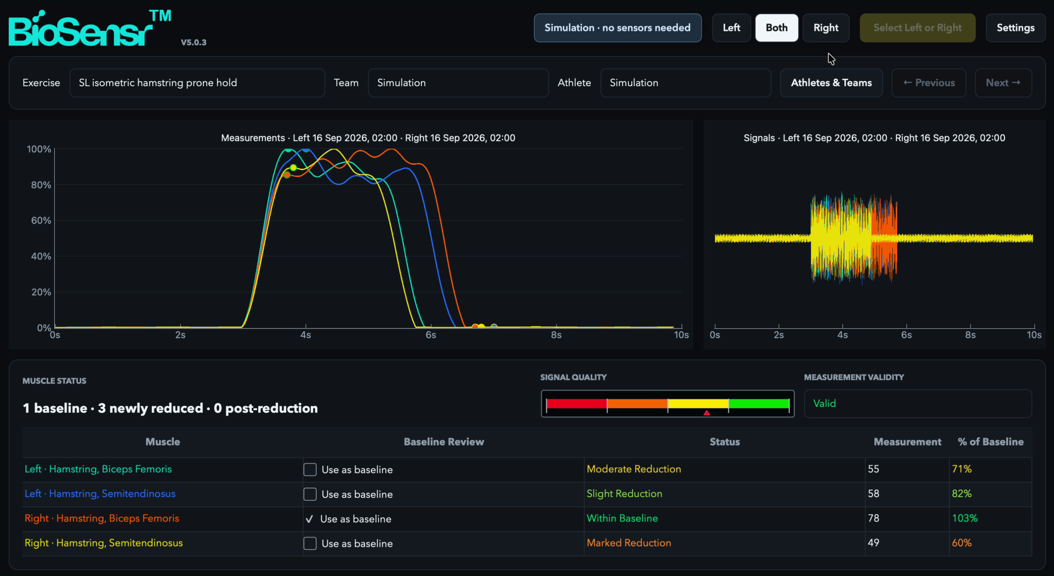This screenshot has height=576, width=1054.
Task: Click the version label V5.0.3
Action: 194,42
